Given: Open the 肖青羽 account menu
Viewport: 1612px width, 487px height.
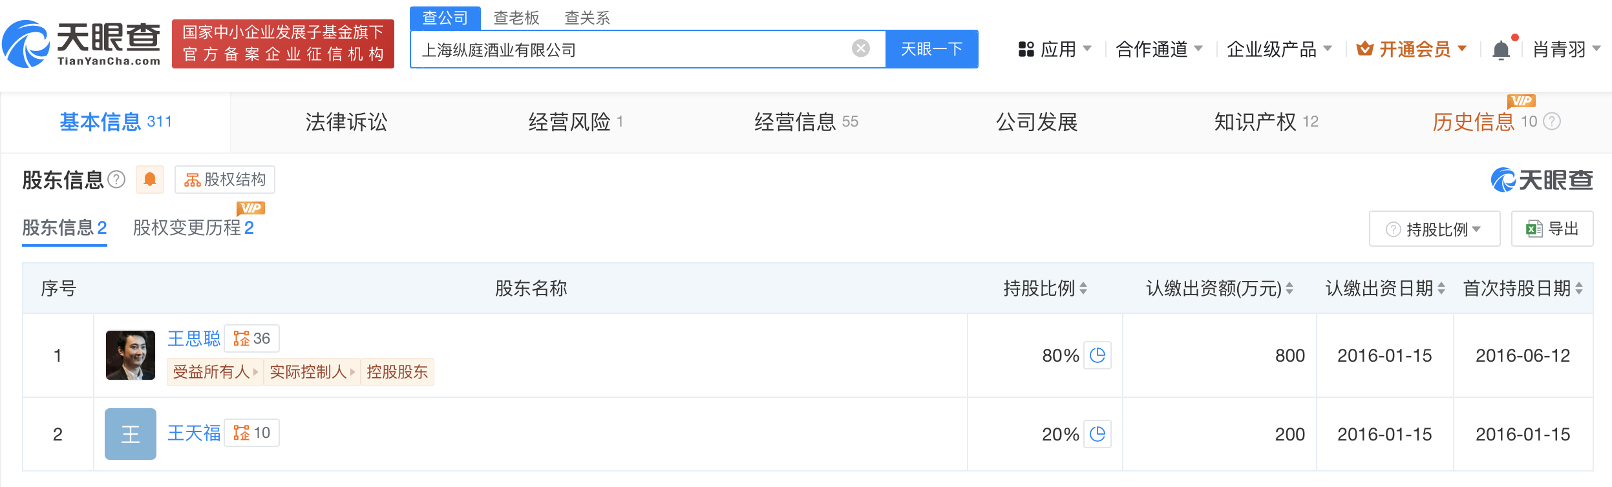Looking at the screenshot, I should click(x=1567, y=49).
